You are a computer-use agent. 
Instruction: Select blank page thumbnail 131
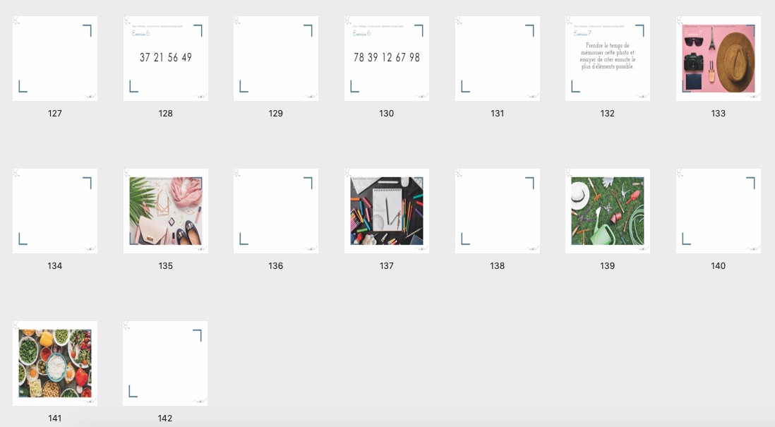(x=497, y=59)
